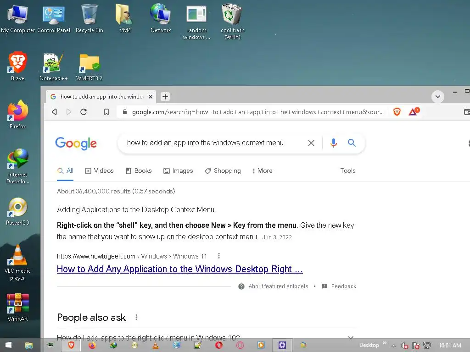Open the gear app on taskbar
470x352 pixels.
point(282,345)
